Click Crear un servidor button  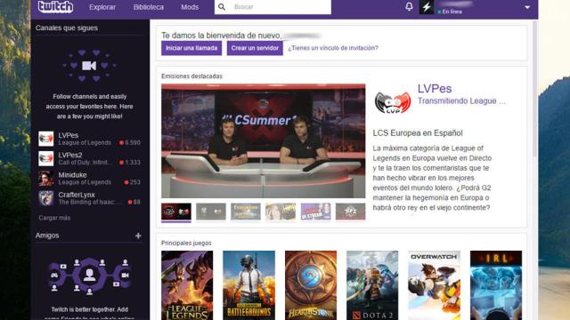coord(255,48)
